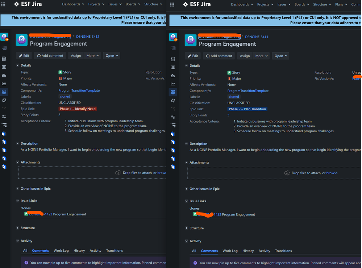Select the highlighted Issues monitor icon, right sidebar
Image resolution: width=362 pixels, height=268 pixels.
[173, 92]
